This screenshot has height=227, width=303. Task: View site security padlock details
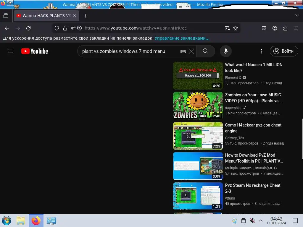[x=65, y=28]
